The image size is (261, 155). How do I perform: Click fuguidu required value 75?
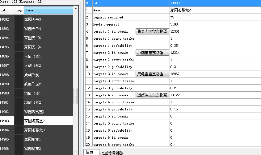(215, 17)
